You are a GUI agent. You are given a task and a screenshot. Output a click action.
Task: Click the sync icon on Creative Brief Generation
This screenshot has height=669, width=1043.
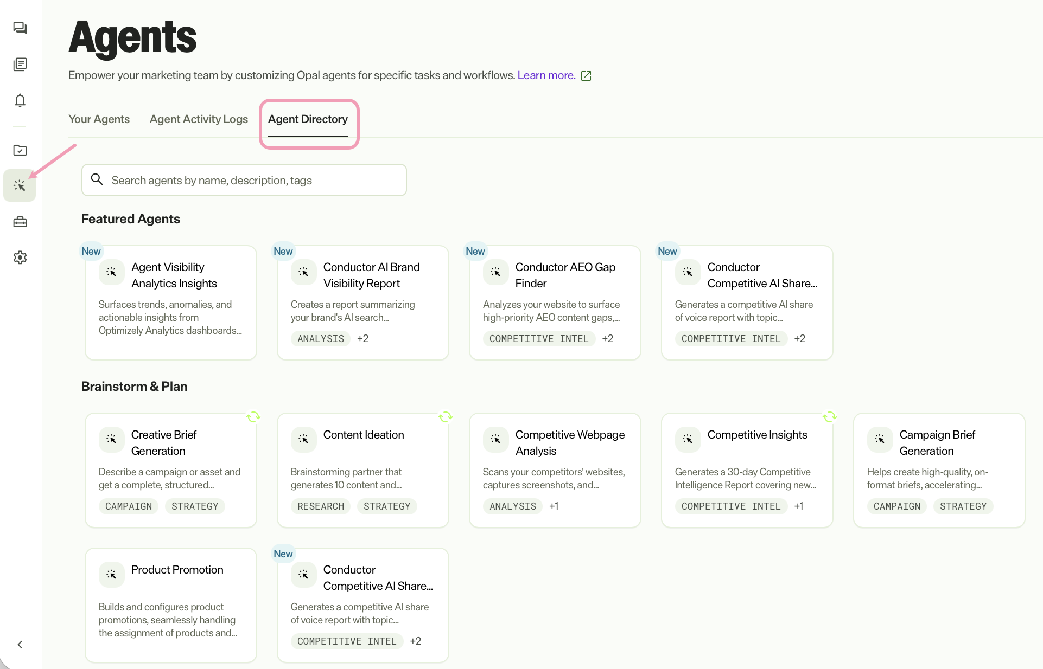point(253,417)
